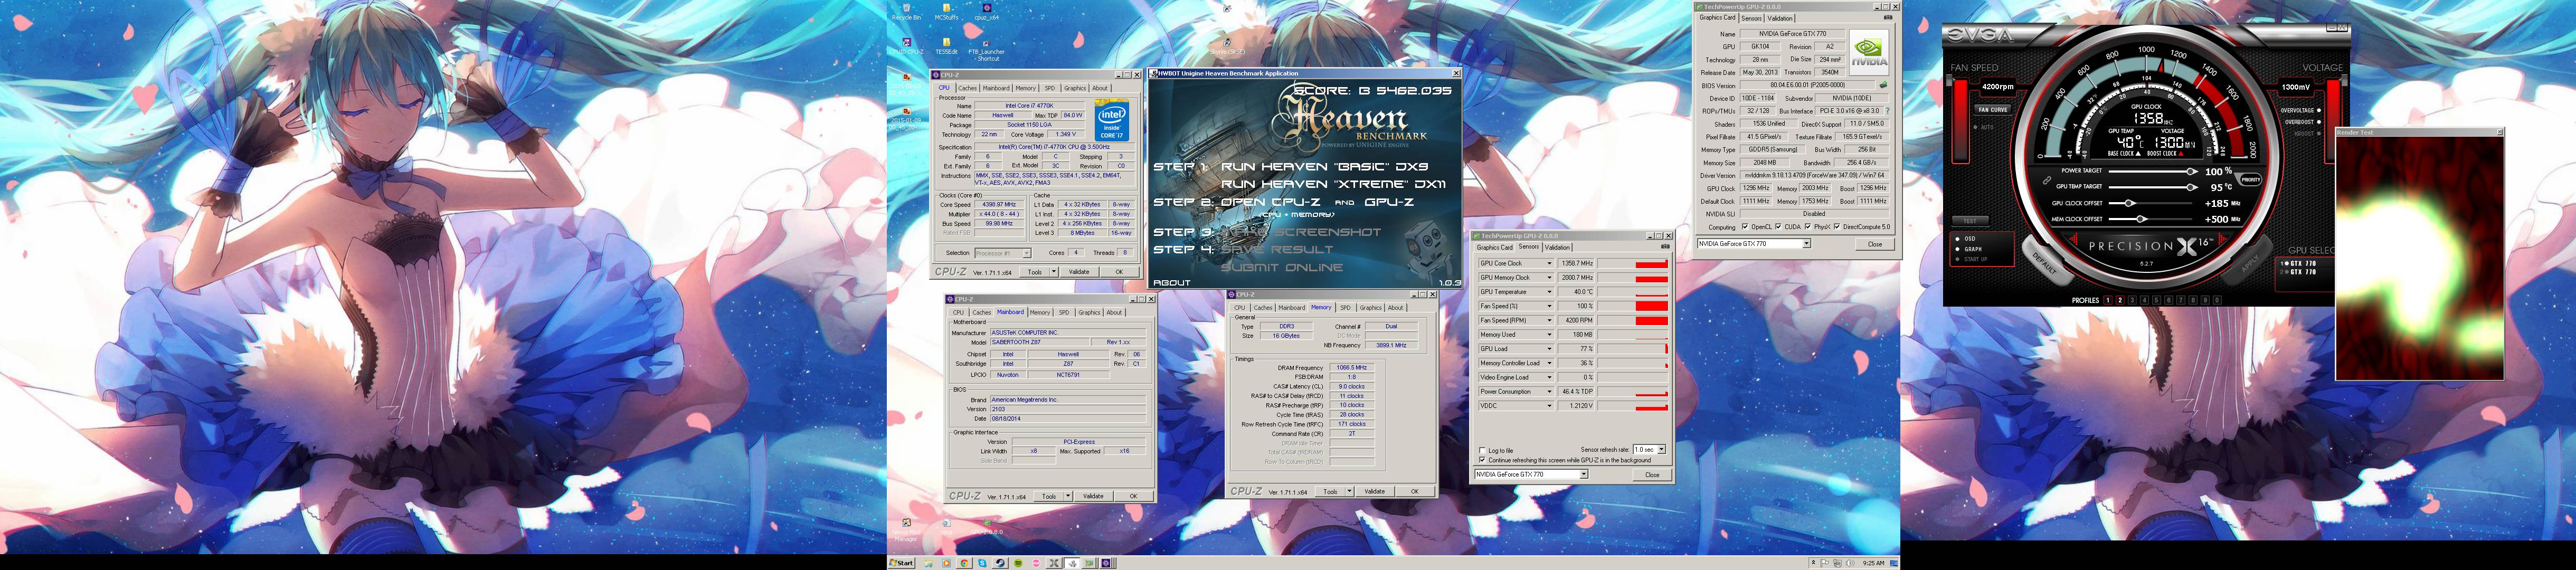Viewport: 2576px width, 570px height.
Task: Click the GPU-Z Sensors window camera icon
Action: pyautogui.click(x=1666, y=246)
